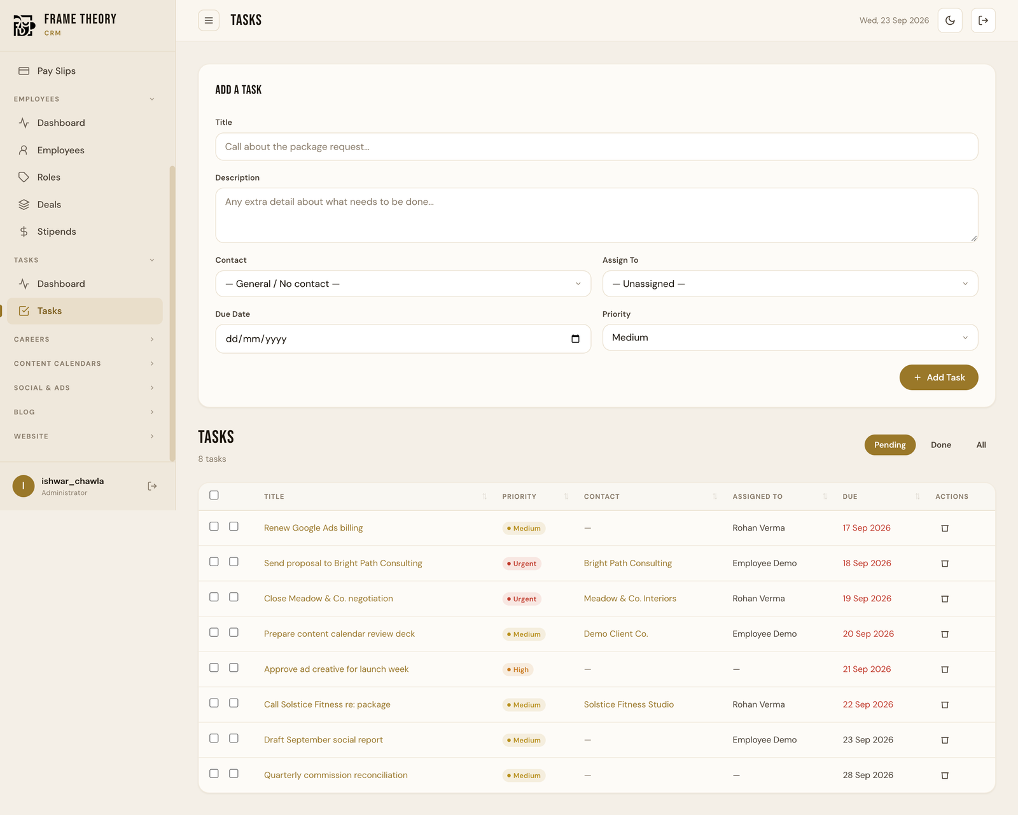Mark Quarterly commission reconciliation as done
This screenshot has width=1018, height=815.
point(234,774)
